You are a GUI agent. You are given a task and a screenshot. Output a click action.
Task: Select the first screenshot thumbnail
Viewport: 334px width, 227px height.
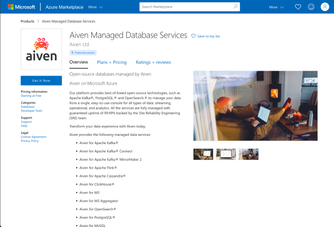coord(203,154)
